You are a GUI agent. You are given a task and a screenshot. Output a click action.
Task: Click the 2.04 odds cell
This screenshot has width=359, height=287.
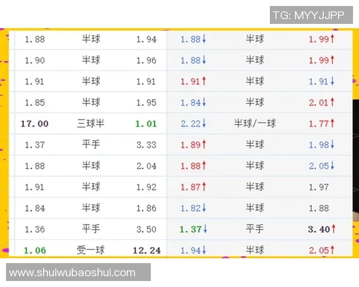pos(147,166)
